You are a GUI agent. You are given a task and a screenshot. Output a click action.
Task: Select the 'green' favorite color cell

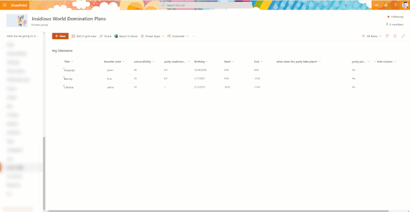point(110,70)
